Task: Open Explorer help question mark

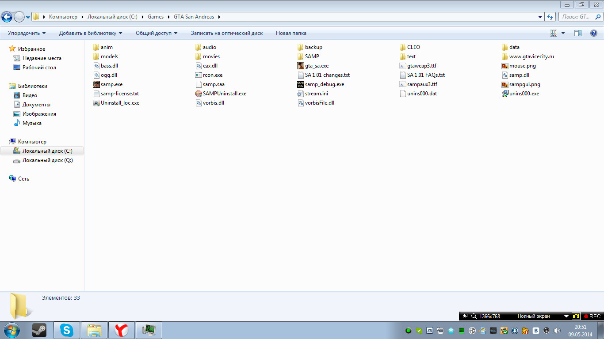Action: pos(594,33)
